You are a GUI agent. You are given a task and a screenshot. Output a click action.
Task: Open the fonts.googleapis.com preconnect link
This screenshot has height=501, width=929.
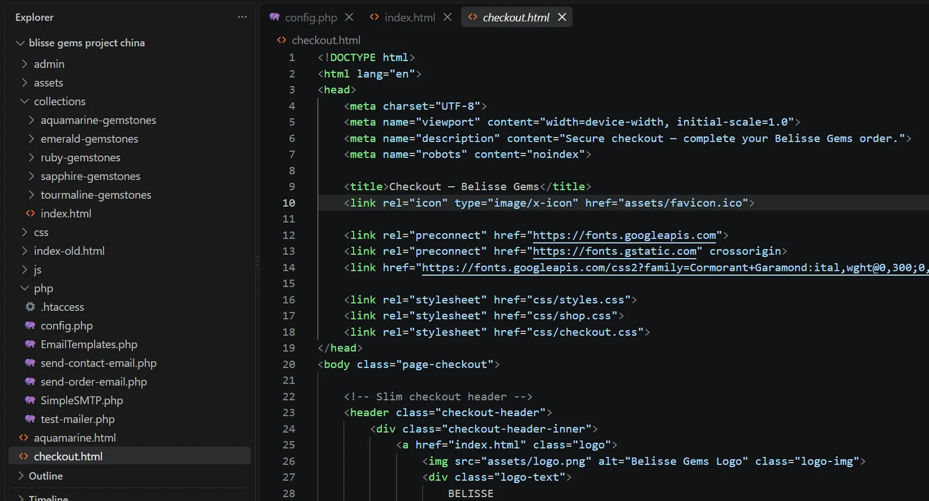624,235
